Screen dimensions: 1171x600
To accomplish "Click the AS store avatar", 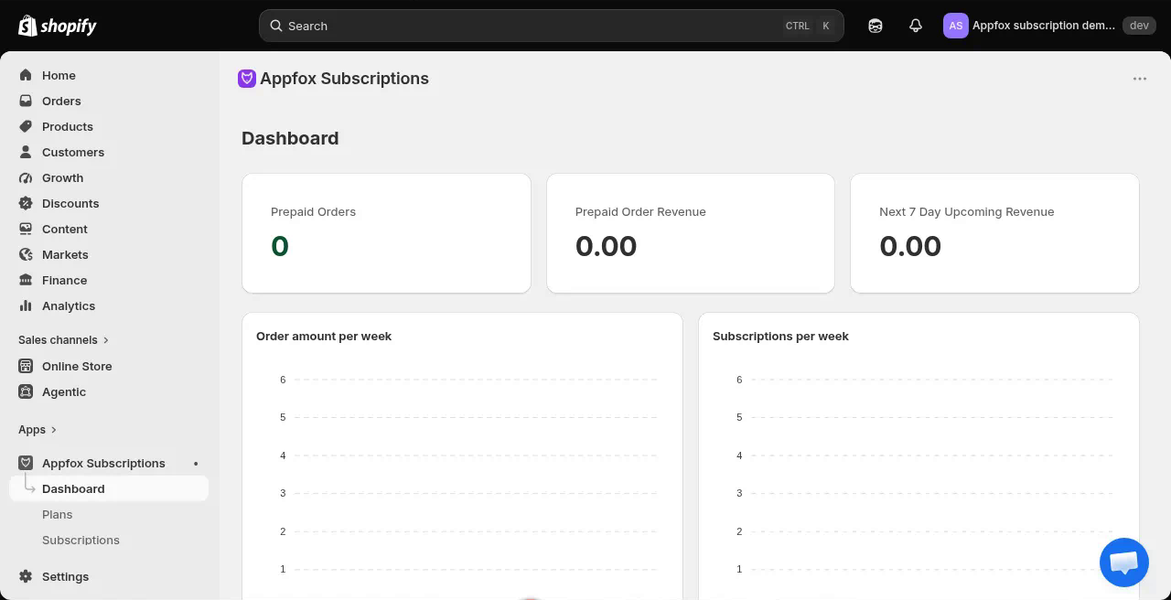I will point(955,26).
